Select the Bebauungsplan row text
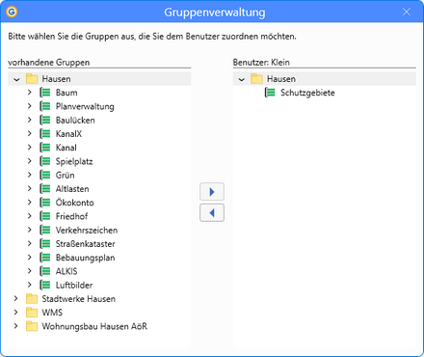Image resolution: width=424 pixels, height=357 pixels. [85, 258]
